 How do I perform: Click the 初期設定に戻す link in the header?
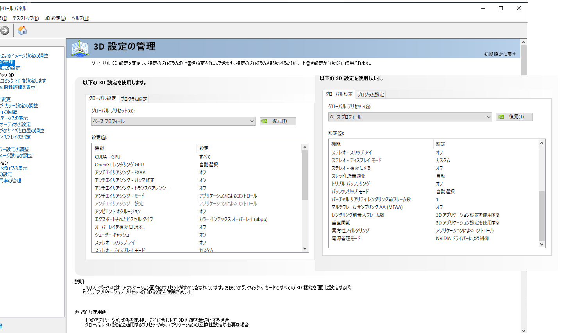click(500, 54)
